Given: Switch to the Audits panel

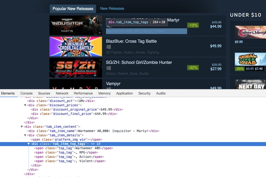Looking at the screenshot, I should 161,93.
